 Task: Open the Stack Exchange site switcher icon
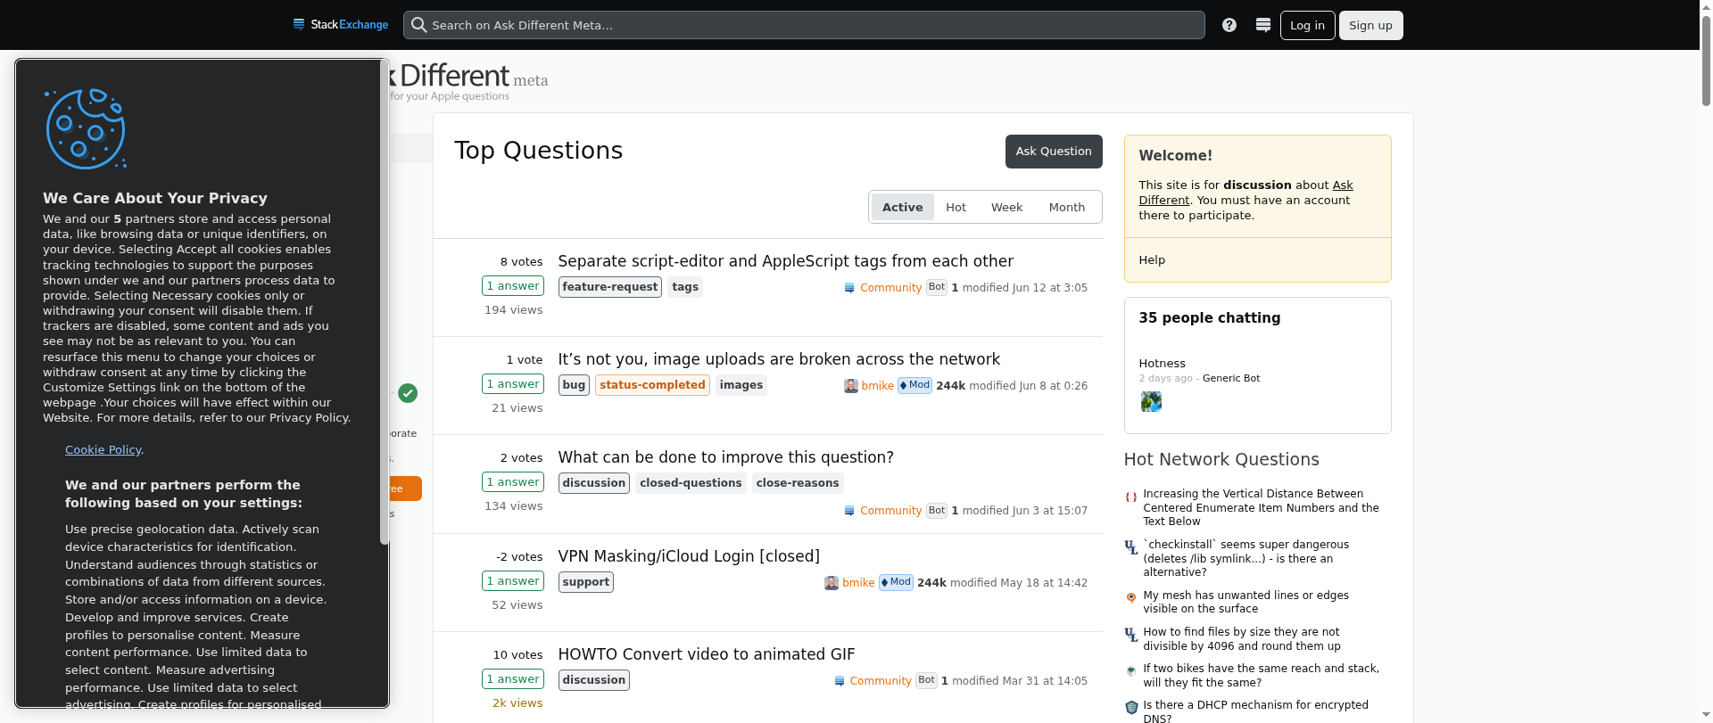[1263, 25]
